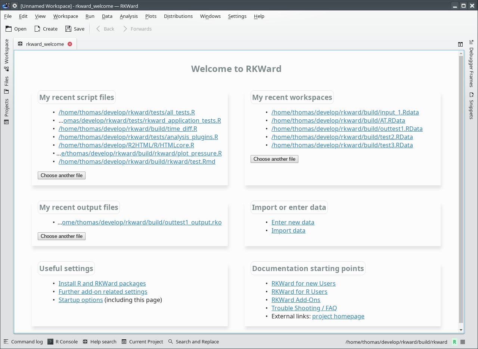Open Further add-on related settings

coord(103,292)
